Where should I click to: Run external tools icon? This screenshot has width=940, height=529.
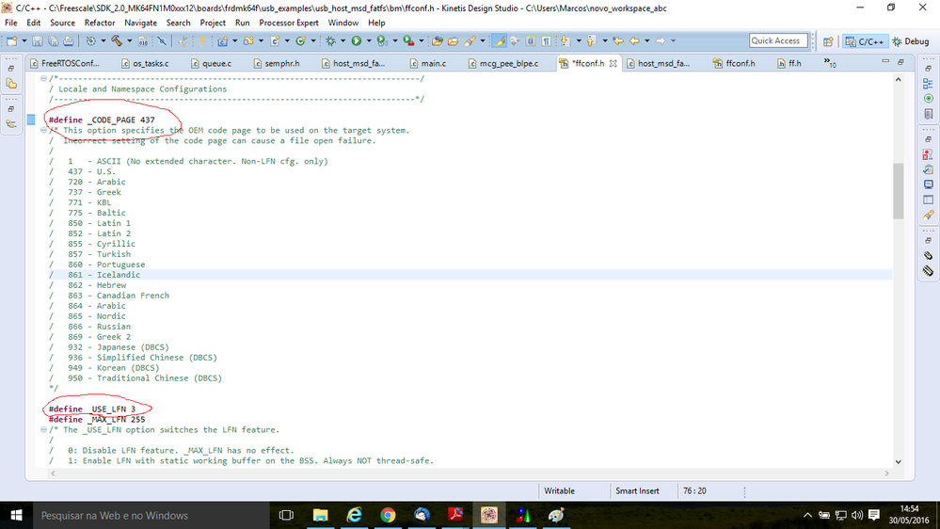pos(408,40)
